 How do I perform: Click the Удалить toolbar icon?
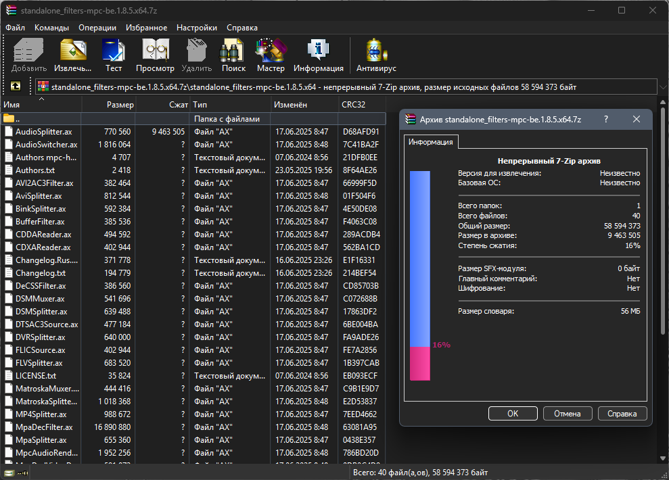click(x=196, y=50)
